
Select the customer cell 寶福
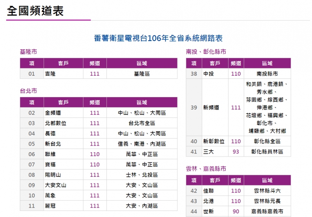tap(64, 164)
